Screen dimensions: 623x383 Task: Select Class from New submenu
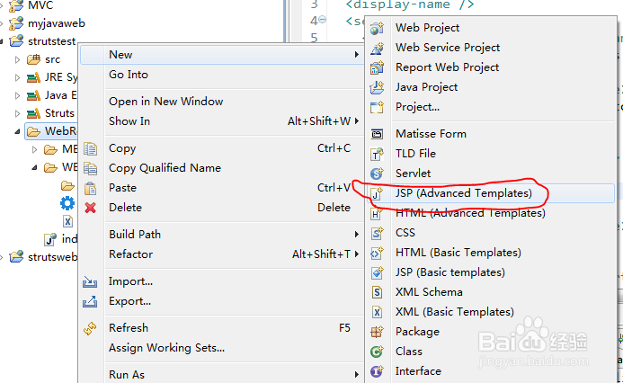click(491, 352)
